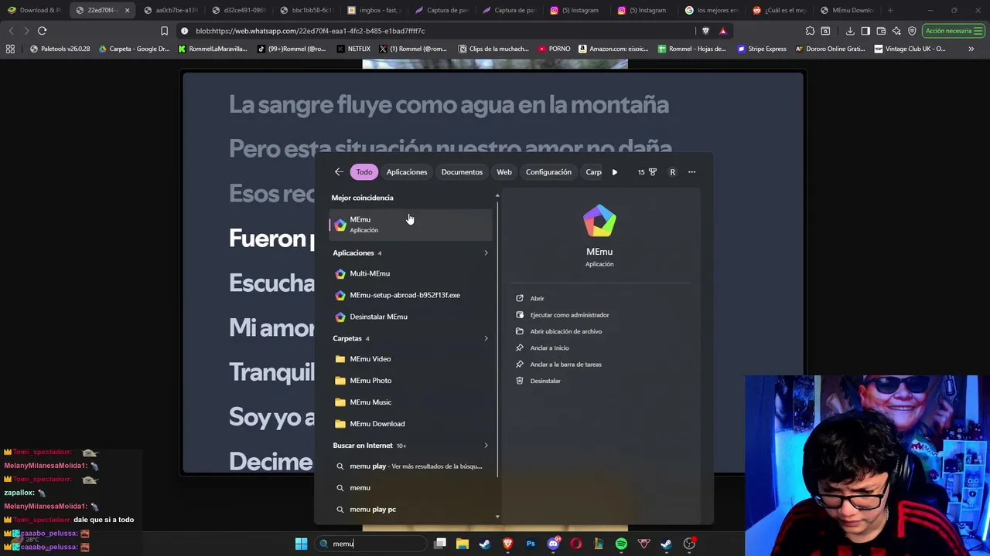
Task: Open Stripe Express bookmark
Action: tap(762, 49)
